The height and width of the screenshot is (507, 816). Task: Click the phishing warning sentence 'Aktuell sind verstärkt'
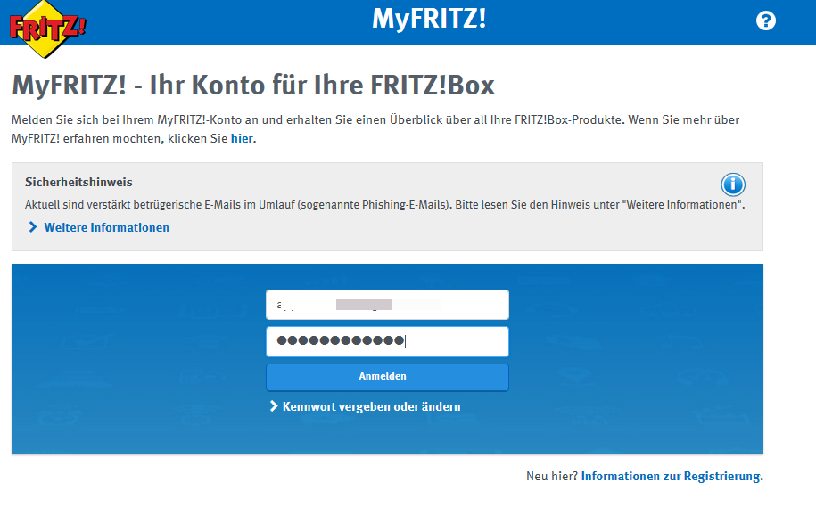(x=384, y=205)
